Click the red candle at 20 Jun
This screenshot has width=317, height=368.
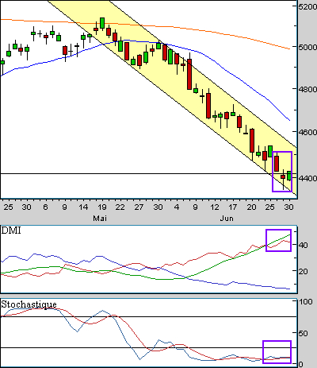point(252,141)
